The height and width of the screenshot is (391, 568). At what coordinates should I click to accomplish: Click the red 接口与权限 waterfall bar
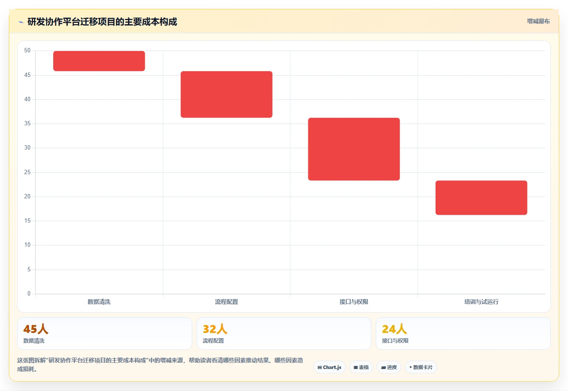coord(354,149)
